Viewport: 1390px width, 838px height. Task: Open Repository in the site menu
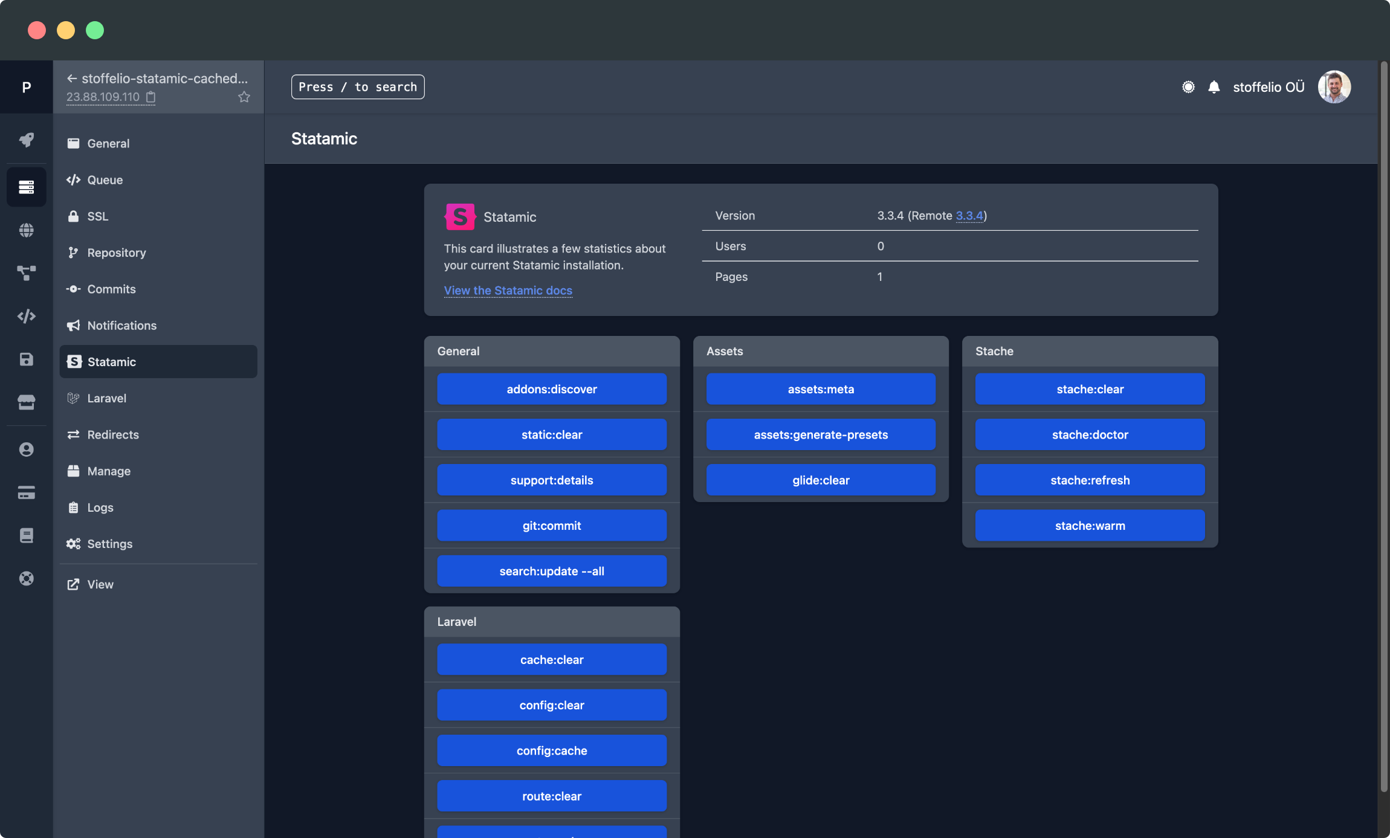158,253
